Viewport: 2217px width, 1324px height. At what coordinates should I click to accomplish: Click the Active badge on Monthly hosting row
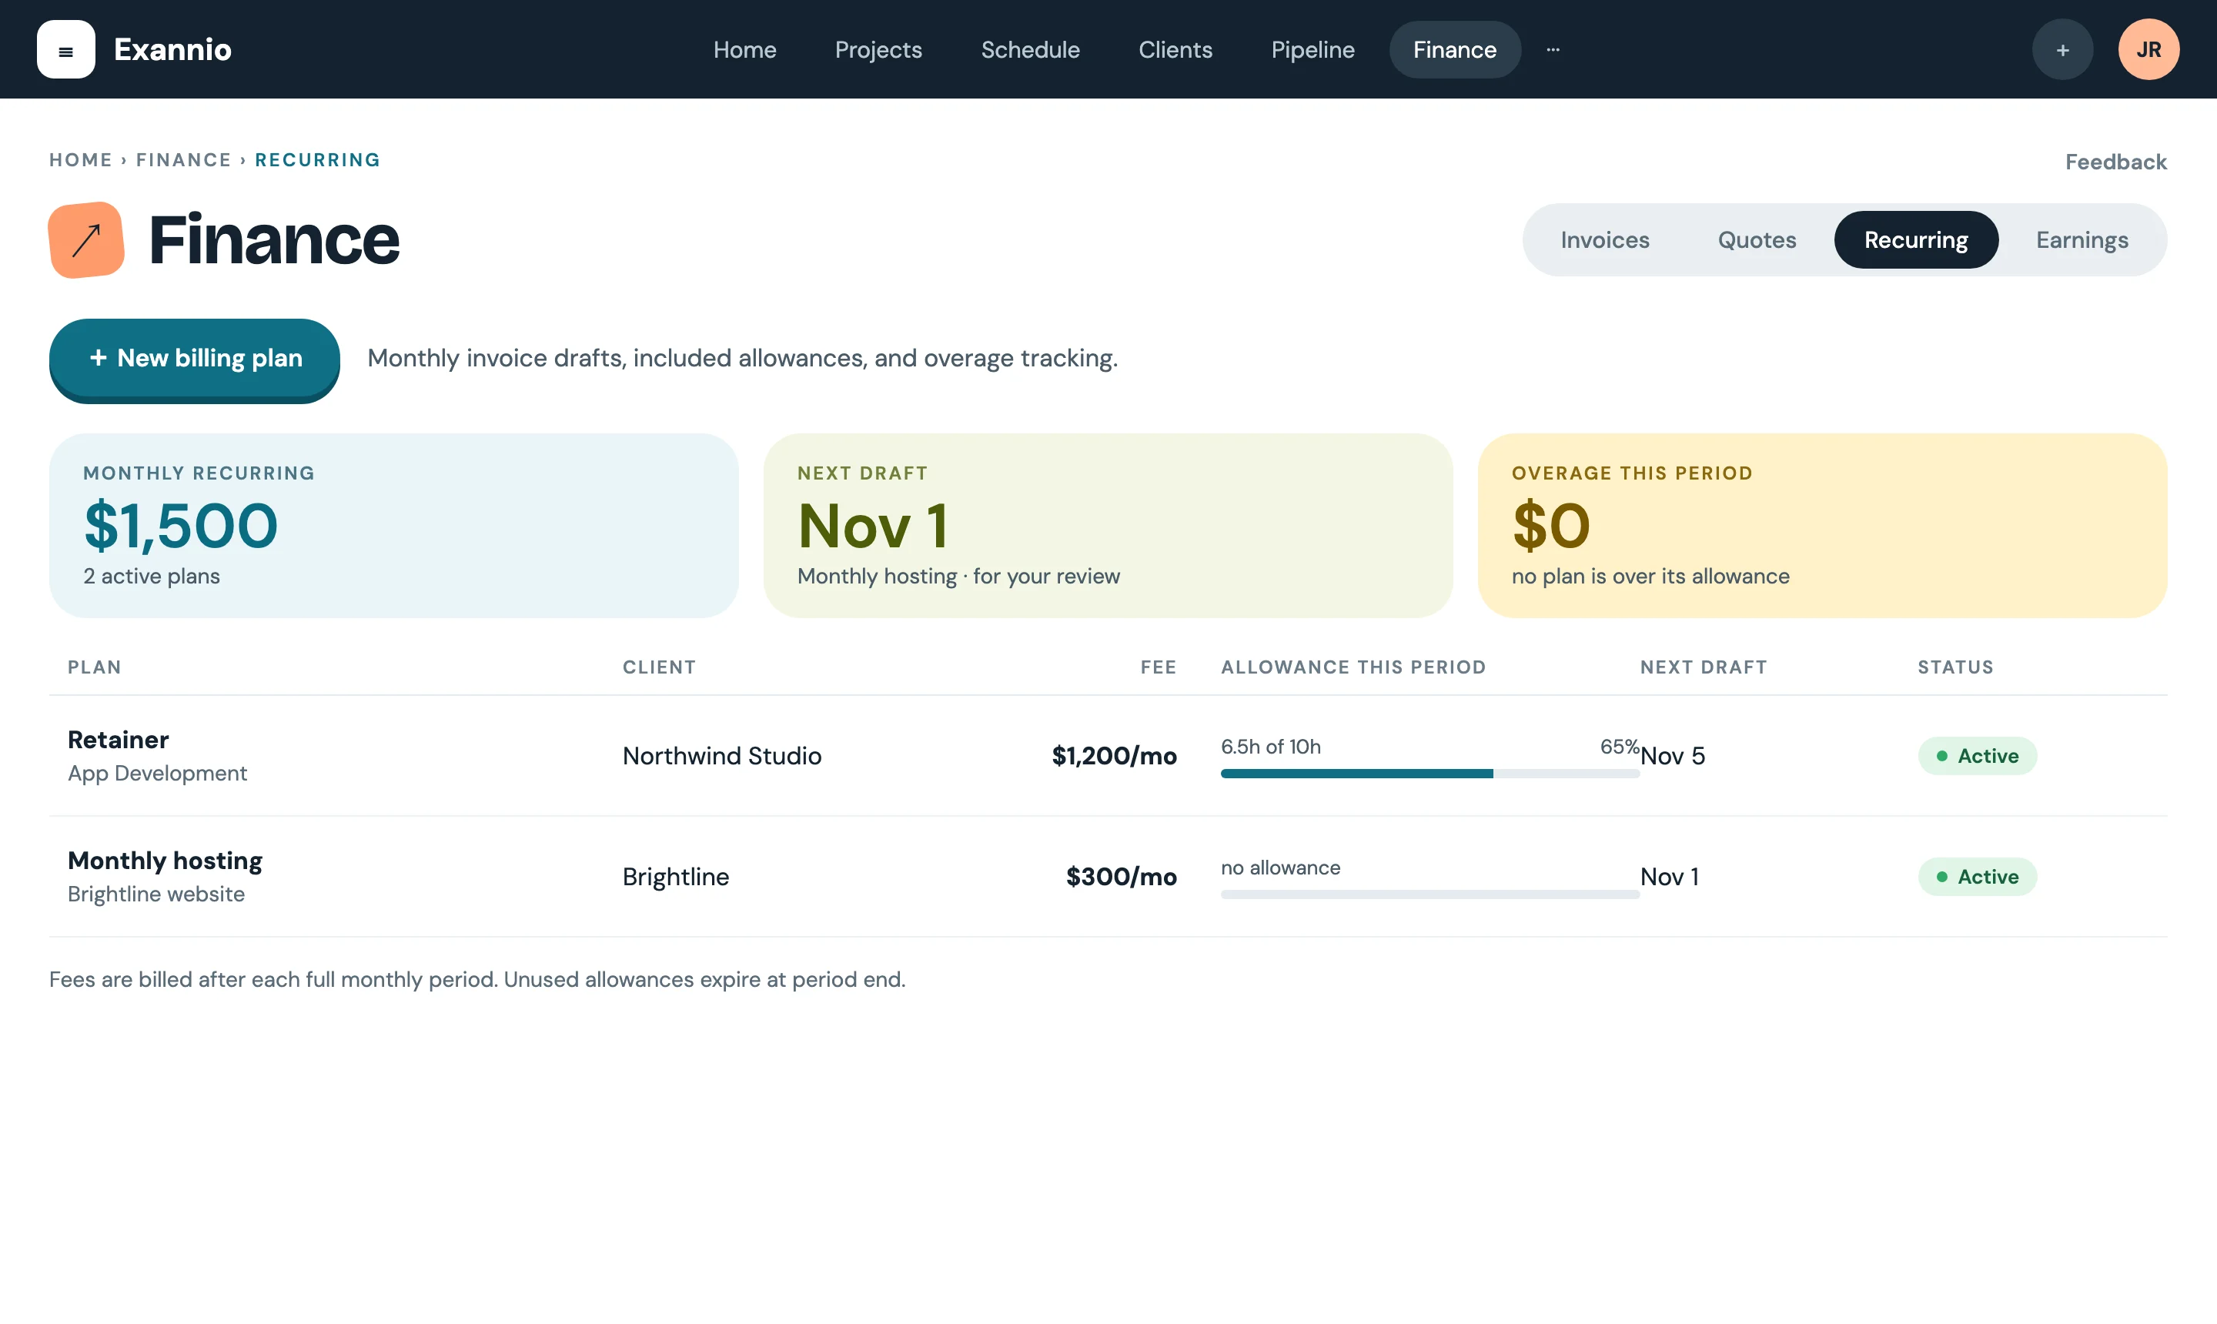coord(1977,876)
